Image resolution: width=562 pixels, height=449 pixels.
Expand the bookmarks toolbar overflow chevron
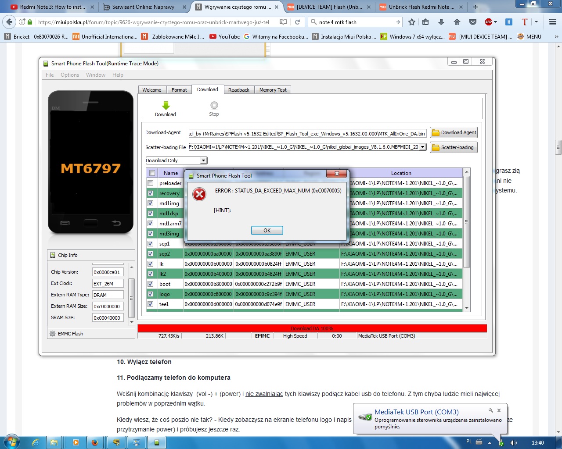pyautogui.click(x=556, y=37)
